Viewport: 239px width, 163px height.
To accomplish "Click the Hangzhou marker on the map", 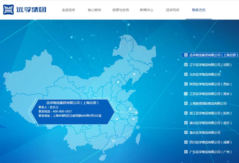I will coord(134,119).
